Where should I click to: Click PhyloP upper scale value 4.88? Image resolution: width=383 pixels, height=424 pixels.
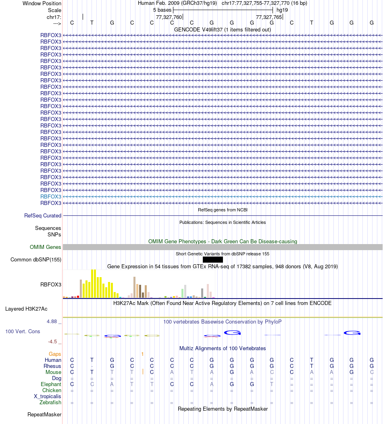tap(52, 321)
